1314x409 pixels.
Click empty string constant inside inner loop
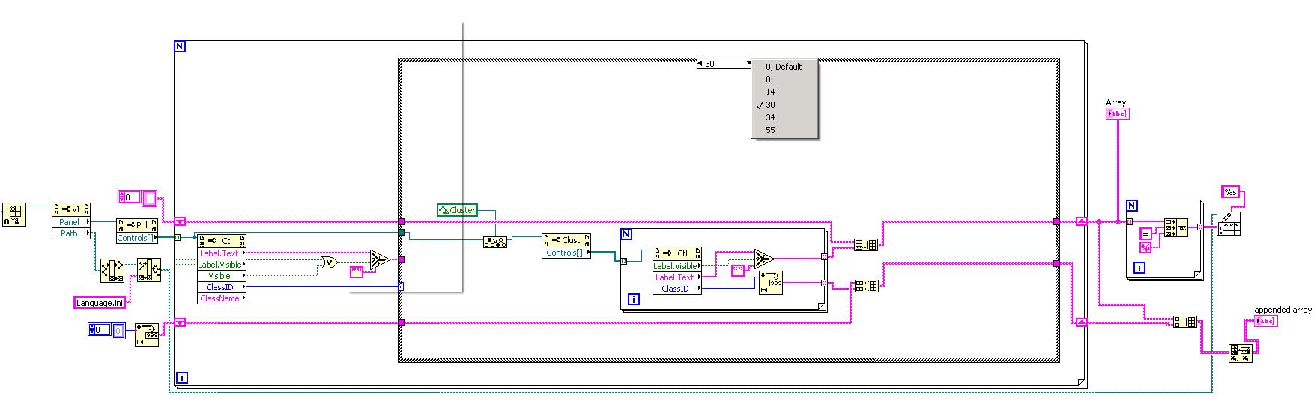click(739, 270)
